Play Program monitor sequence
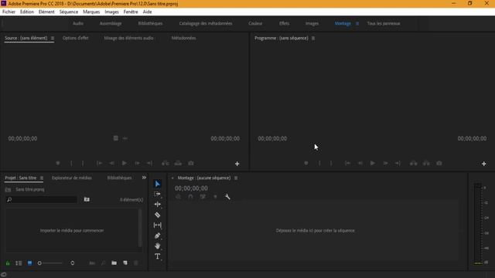Image resolution: width=495 pixels, height=278 pixels. (x=373, y=163)
